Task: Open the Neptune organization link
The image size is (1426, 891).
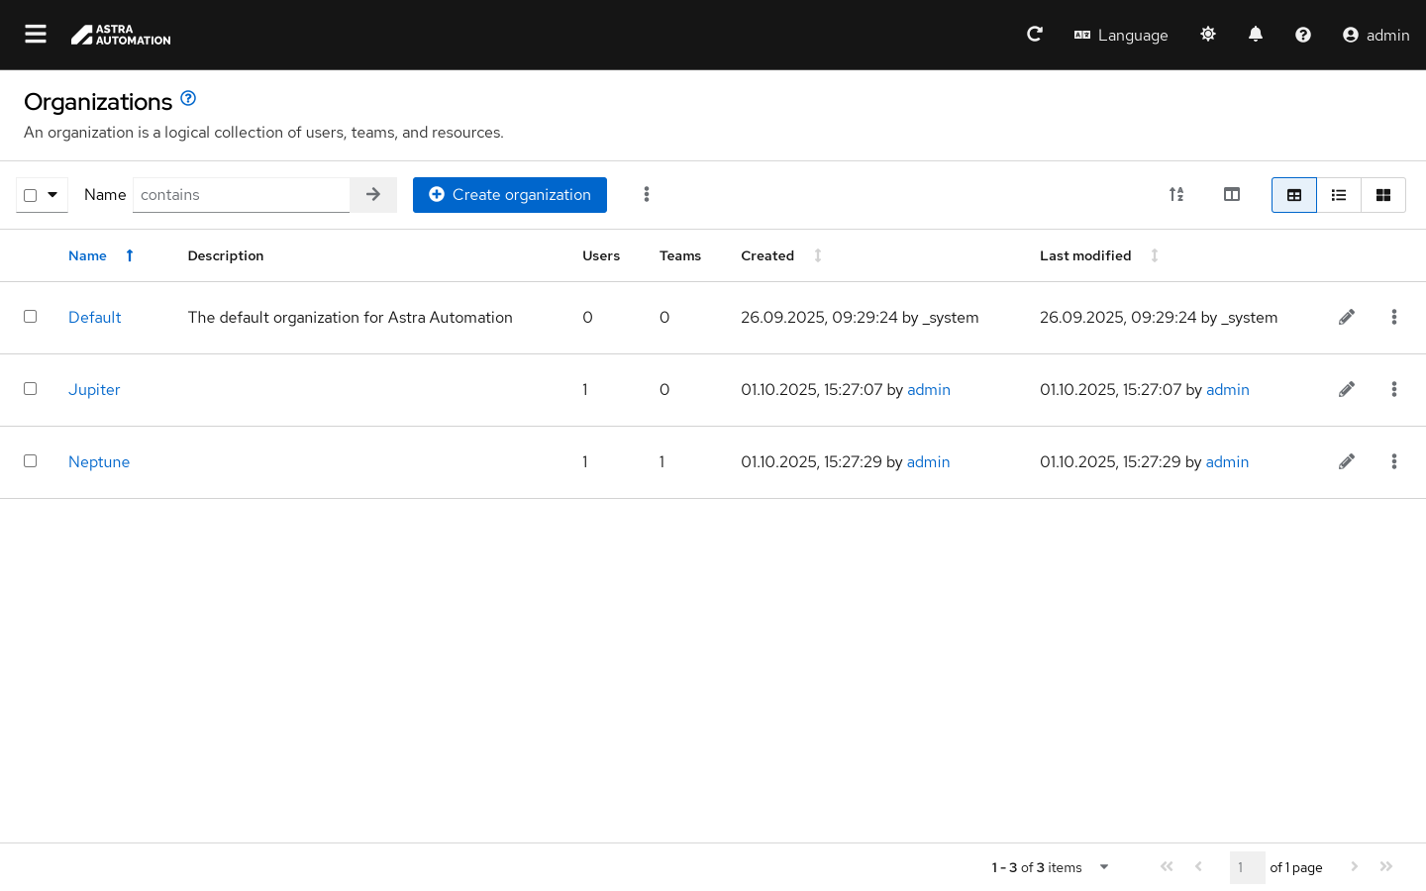Action: (99, 462)
